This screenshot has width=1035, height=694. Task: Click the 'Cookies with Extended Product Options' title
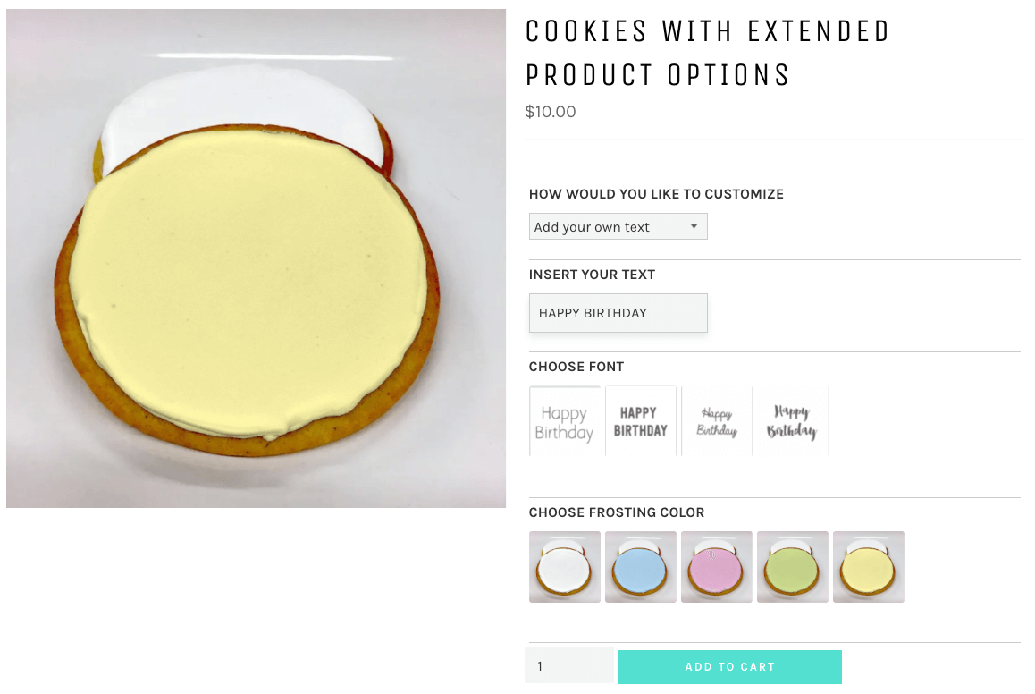coord(707,53)
